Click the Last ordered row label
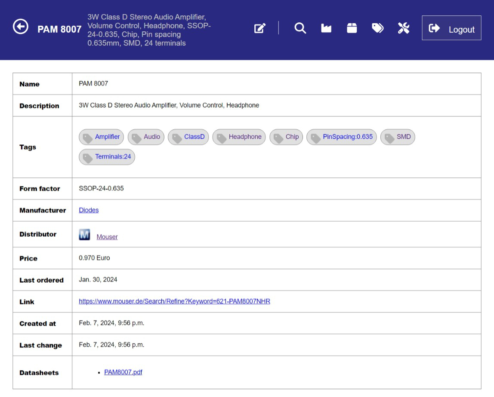494x397 pixels. click(x=42, y=280)
